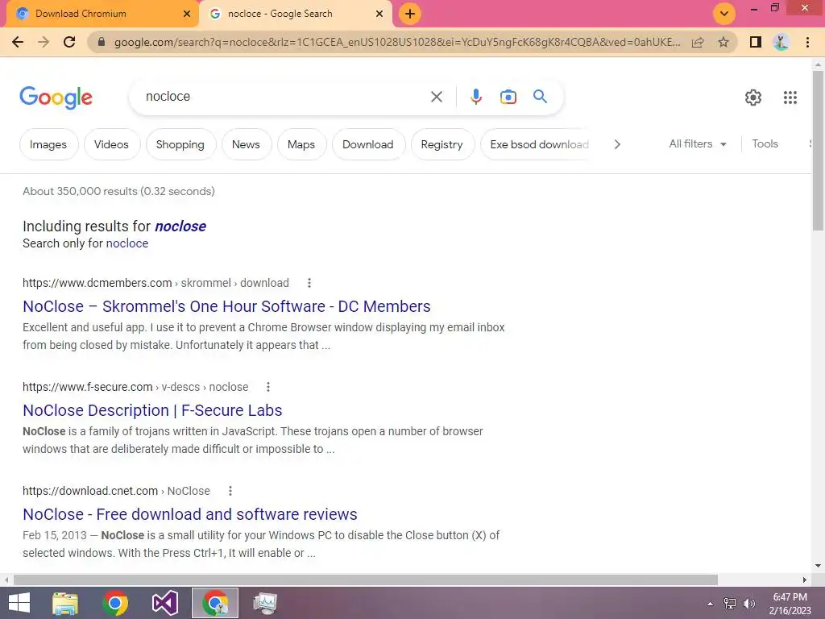Open the browser side panel

tap(756, 42)
